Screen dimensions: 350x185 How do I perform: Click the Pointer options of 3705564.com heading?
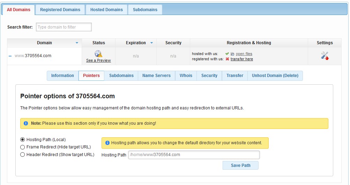[x=67, y=96]
